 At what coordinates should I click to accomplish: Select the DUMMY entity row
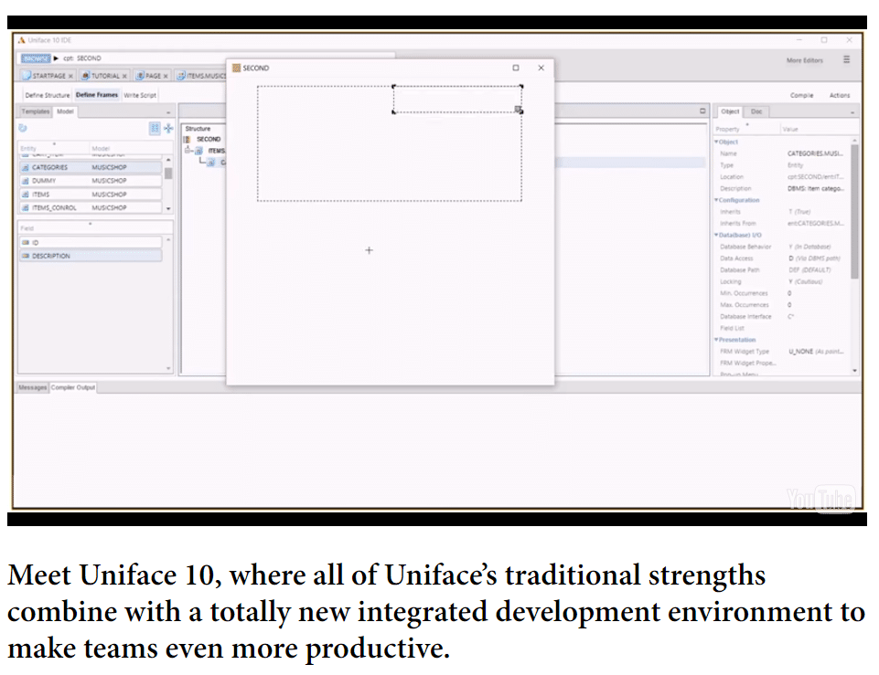[91, 181]
